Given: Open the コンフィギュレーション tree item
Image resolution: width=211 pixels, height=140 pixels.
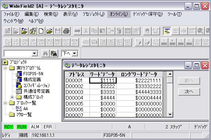Looking at the screenshot, I should pos(36,85).
